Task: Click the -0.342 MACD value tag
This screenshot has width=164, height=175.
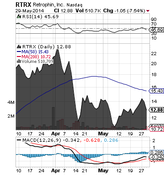Action: tap(156, 157)
